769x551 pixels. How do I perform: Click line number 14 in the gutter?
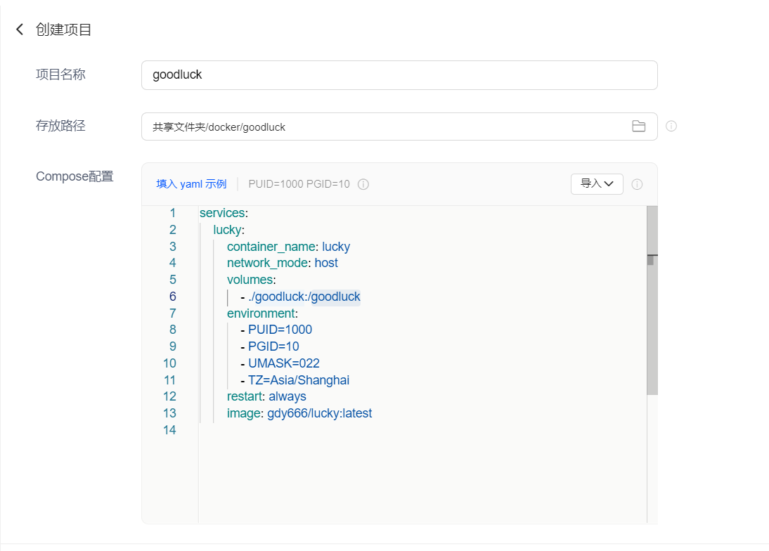point(169,430)
